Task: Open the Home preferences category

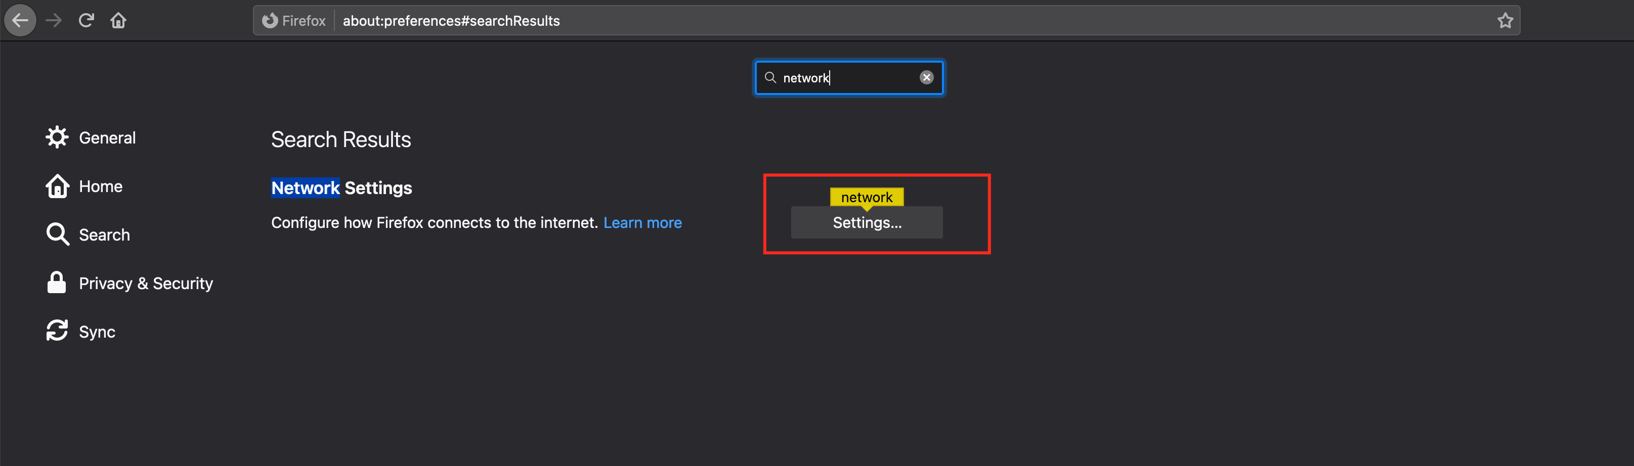Action: click(x=100, y=187)
